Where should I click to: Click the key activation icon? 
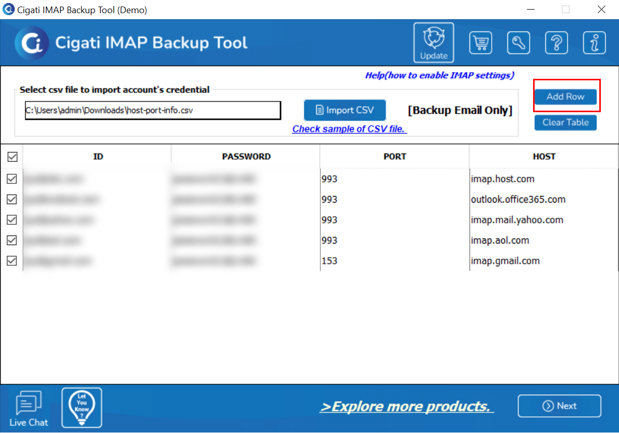click(518, 43)
